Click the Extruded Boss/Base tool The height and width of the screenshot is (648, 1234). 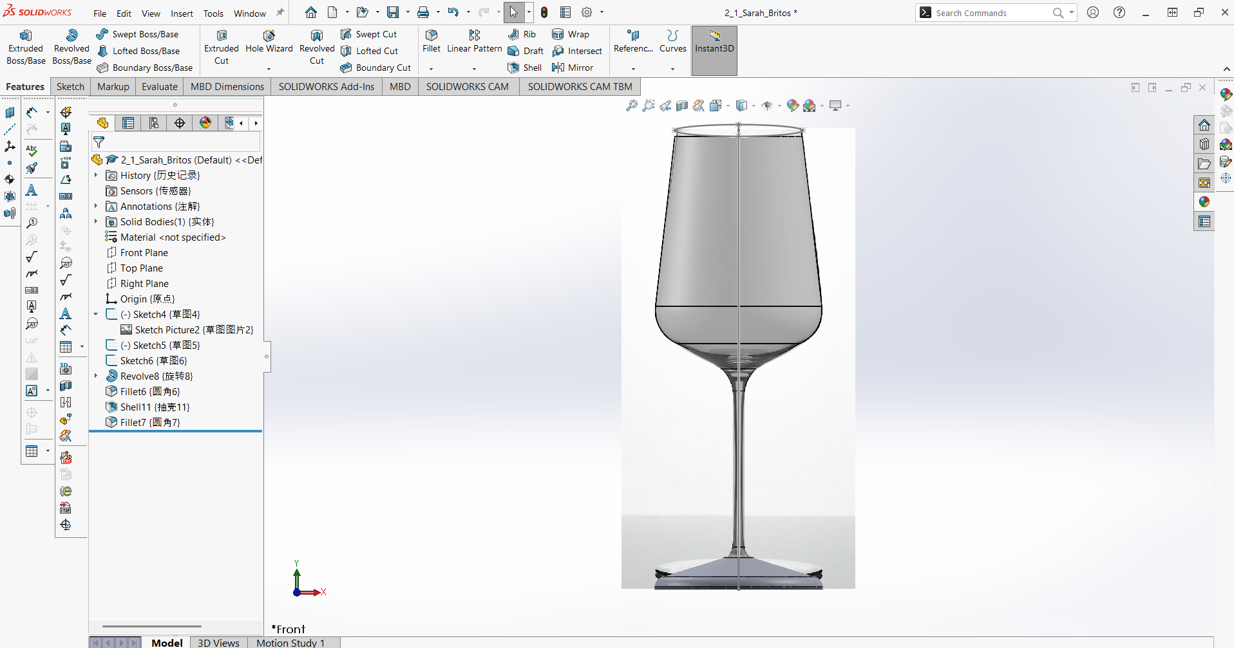(x=26, y=48)
